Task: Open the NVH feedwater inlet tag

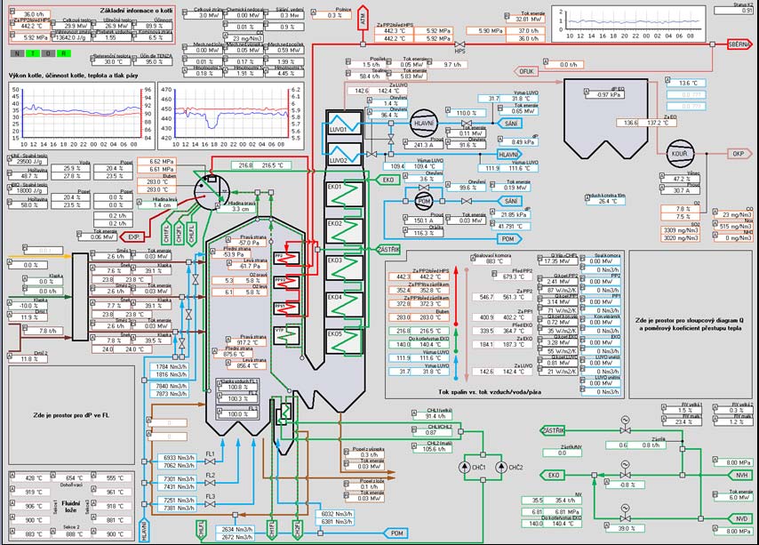Action: 740,476
